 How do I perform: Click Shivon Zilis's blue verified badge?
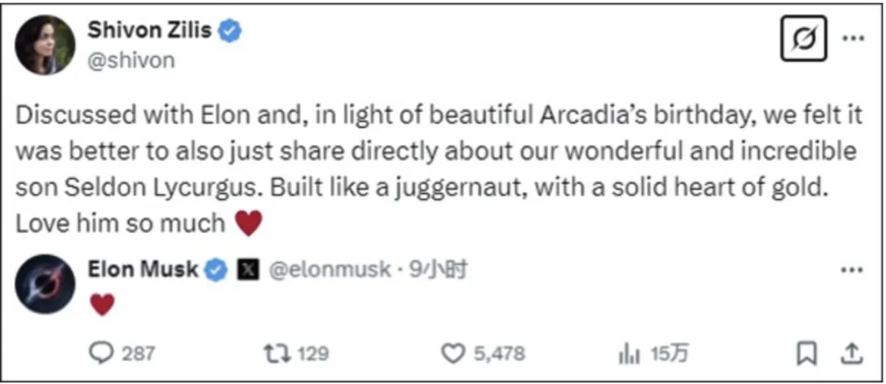tap(231, 31)
